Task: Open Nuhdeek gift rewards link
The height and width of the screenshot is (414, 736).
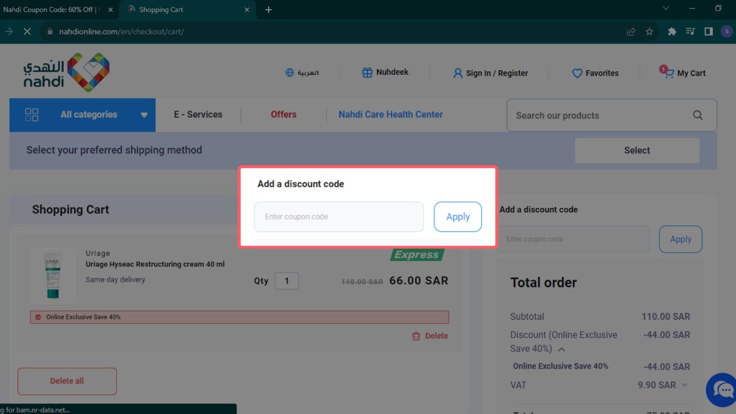Action: pos(385,72)
